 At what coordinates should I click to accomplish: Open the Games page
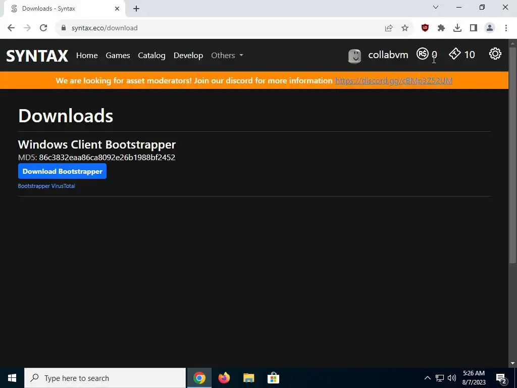pyautogui.click(x=118, y=56)
